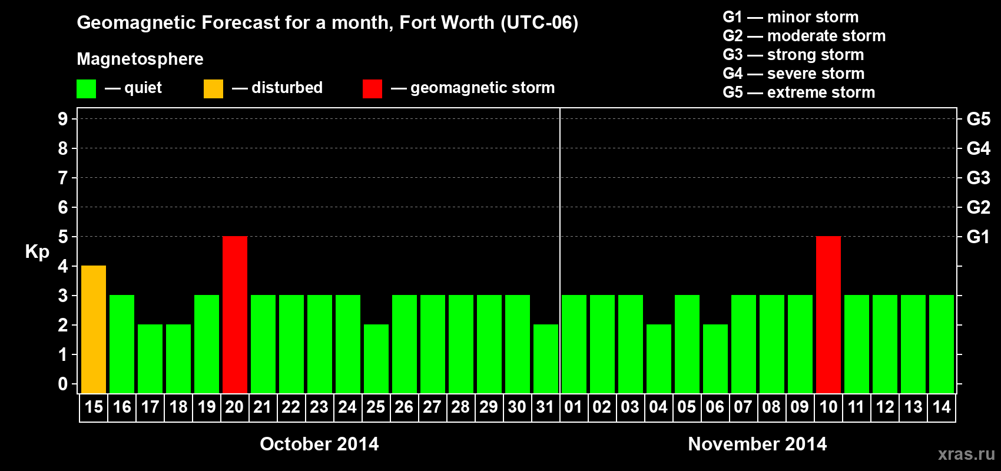Click the green bar for October 22
This screenshot has width=1001, height=471.
point(291,344)
